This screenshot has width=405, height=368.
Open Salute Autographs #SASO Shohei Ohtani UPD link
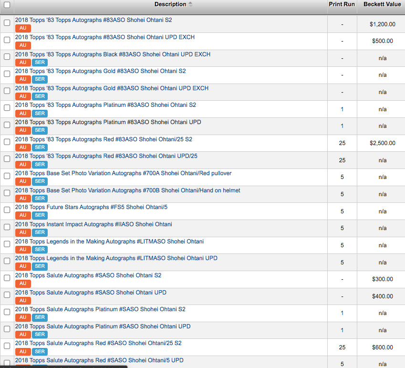[91, 293]
